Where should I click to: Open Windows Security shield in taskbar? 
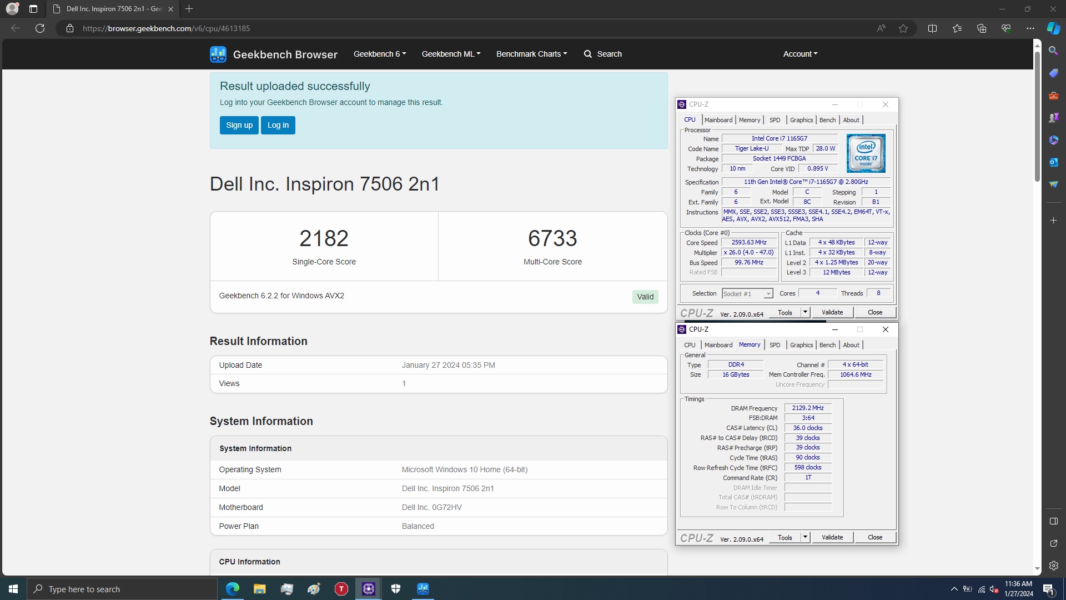click(396, 589)
